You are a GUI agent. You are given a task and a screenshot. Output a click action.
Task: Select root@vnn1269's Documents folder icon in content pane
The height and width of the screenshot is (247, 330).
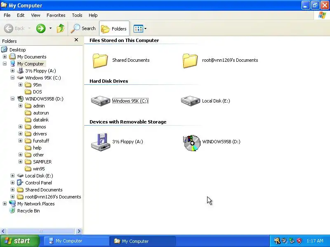point(190,61)
